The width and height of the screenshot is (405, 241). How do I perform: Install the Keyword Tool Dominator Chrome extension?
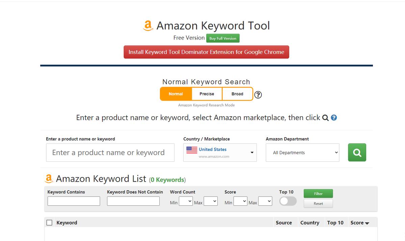tap(206, 52)
